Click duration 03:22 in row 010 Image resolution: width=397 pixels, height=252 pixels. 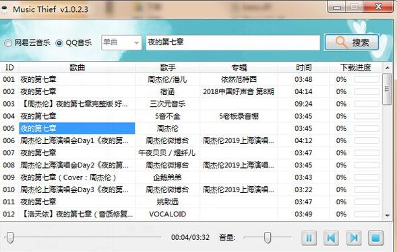click(x=303, y=190)
